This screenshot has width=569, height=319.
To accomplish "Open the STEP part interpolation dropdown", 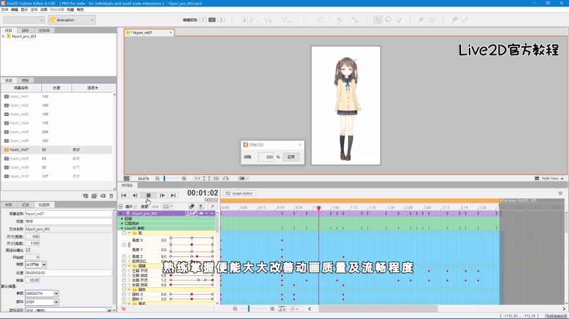I will [56, 302].
